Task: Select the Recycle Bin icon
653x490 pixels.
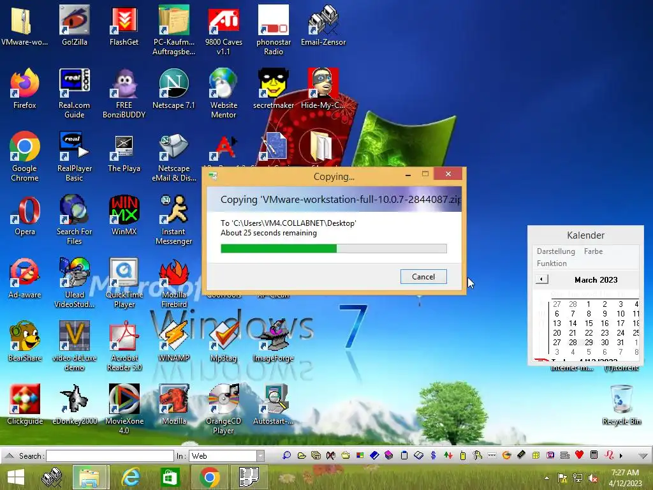Action: (621, 405)
